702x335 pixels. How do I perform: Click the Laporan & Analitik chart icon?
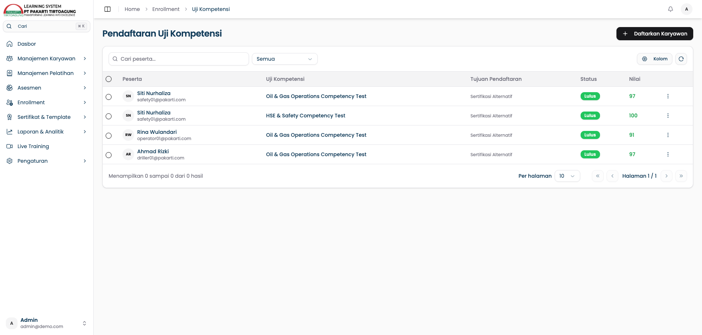tap(10, 132)
